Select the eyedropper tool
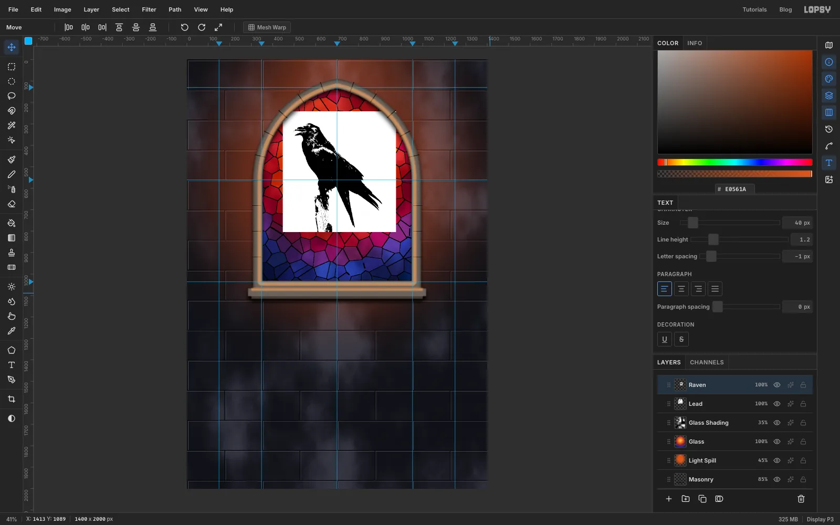840x525 pixels. click(12, 331)
